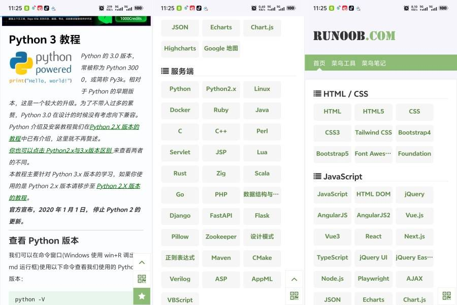This screenshot has width=457, height=305.
Task: Open the Python 2.X 版本的教程 link after 我们在
Action: [x=115, y=127]
